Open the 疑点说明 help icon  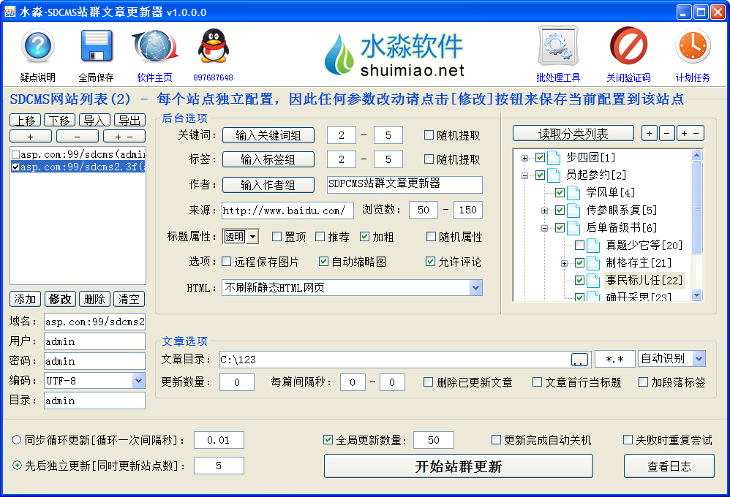point(38,46)
